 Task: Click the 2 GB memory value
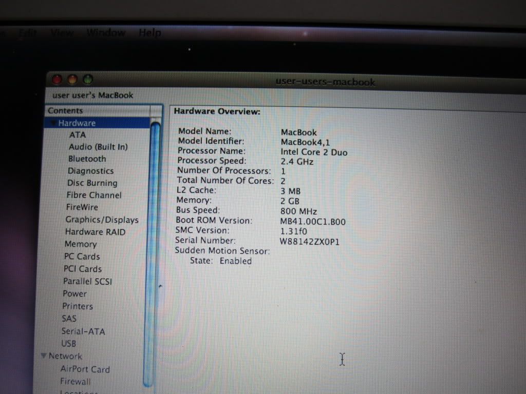[290, 201]
